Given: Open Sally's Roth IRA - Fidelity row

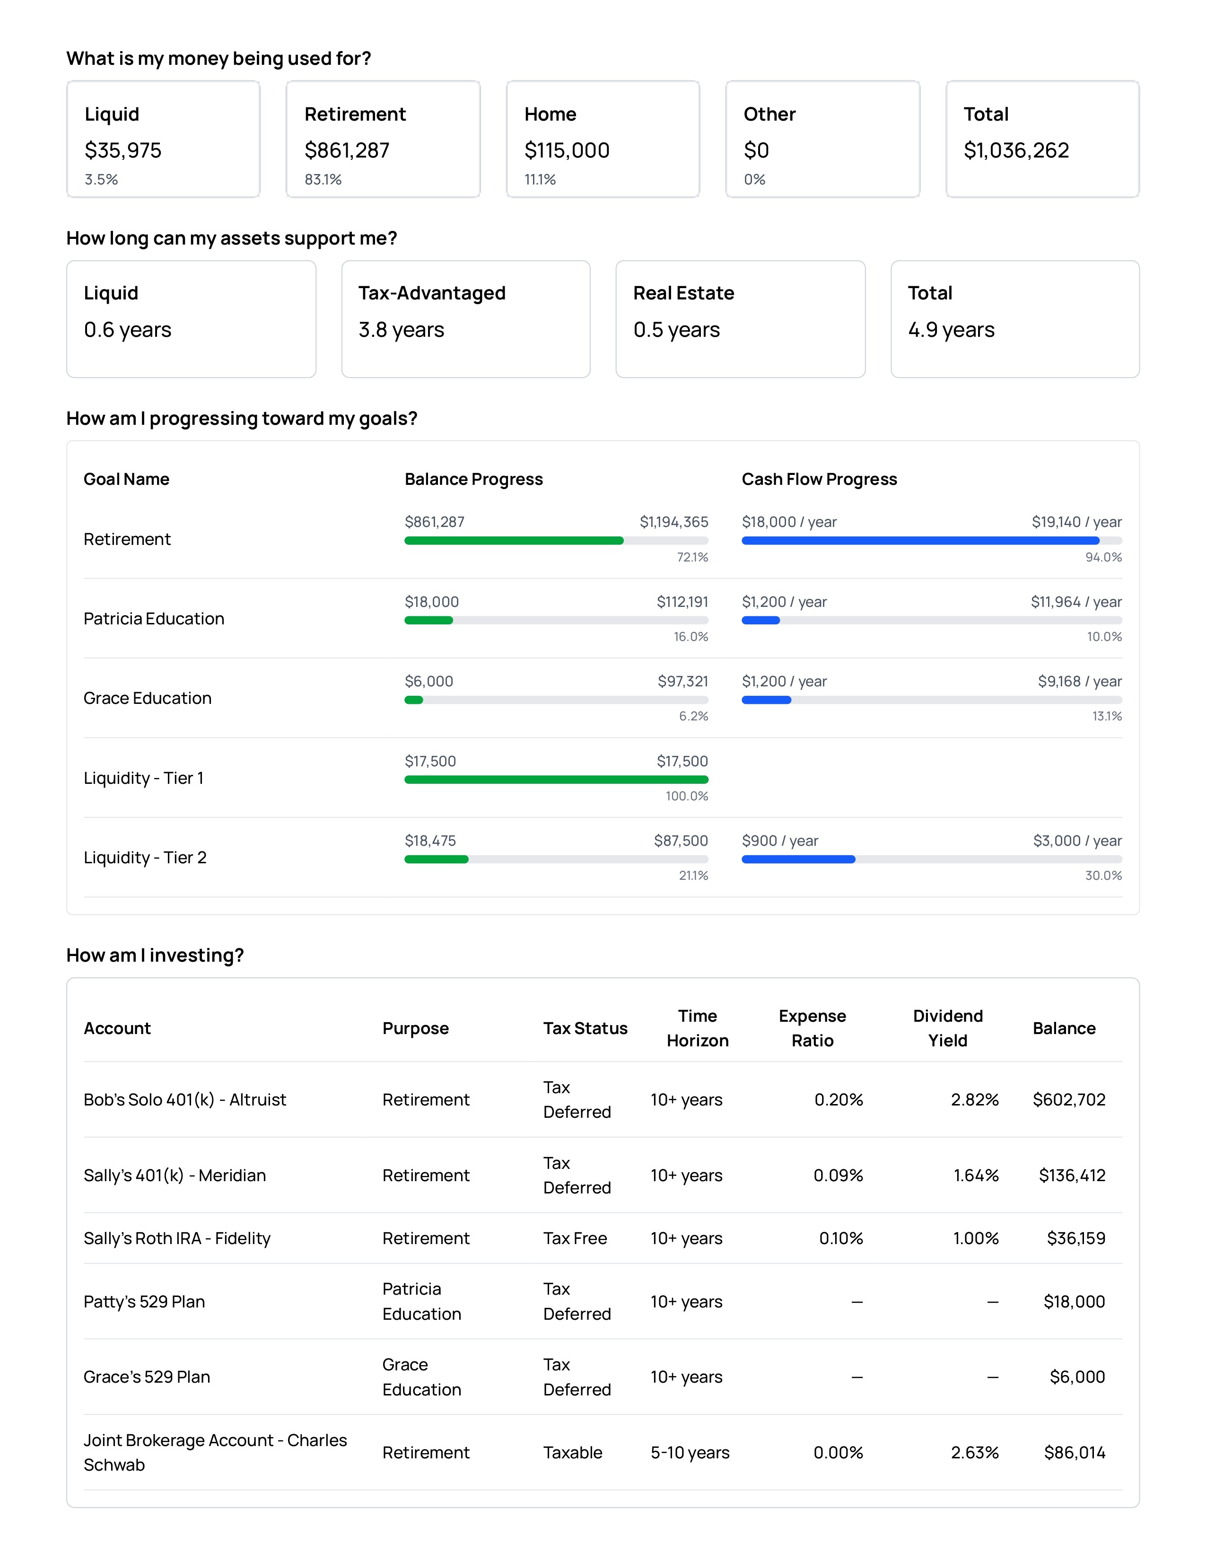Looking at the screenshot, I should click(176, 1239).
